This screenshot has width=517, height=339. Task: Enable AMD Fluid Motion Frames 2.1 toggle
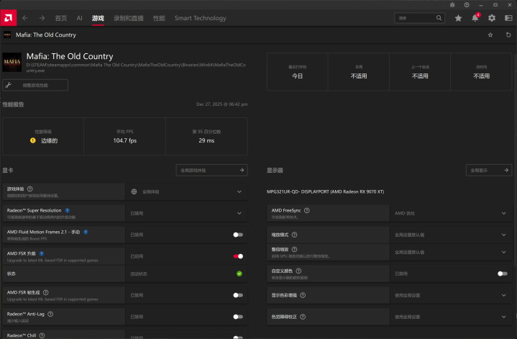[x=237, y=234]
